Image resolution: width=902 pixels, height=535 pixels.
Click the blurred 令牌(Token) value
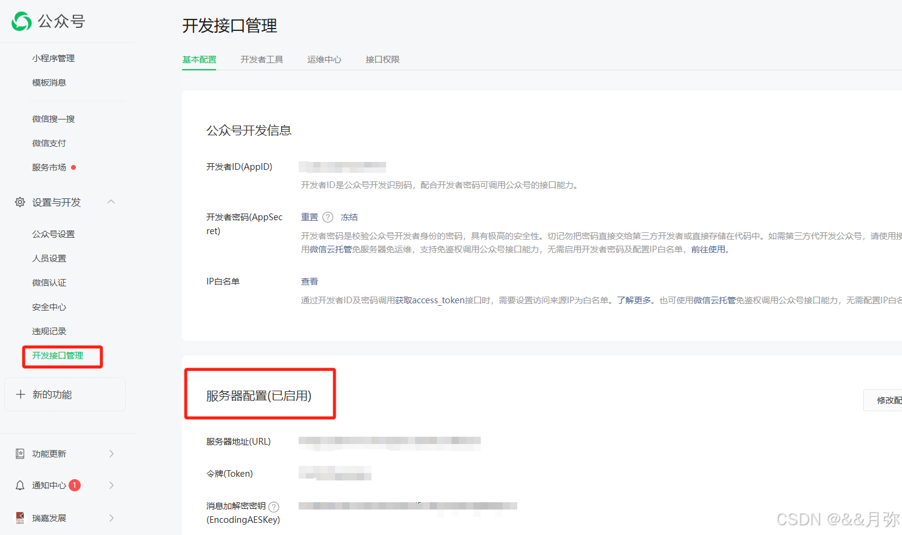tap(335, 474)
